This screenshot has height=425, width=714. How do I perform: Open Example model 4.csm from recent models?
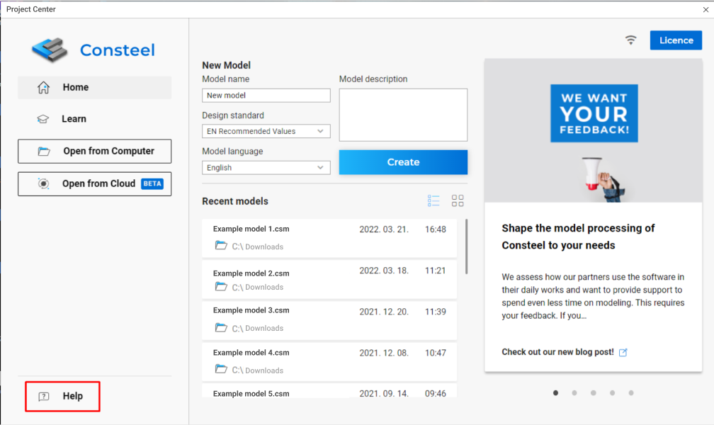(329, 362)
